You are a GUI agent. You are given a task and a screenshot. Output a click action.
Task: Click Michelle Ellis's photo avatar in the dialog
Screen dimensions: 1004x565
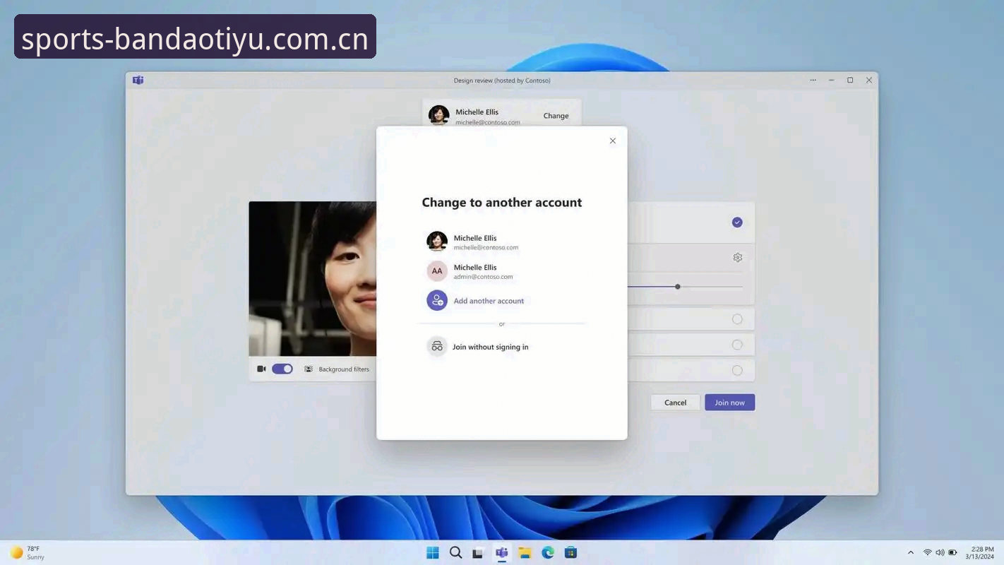coord(437,242)
